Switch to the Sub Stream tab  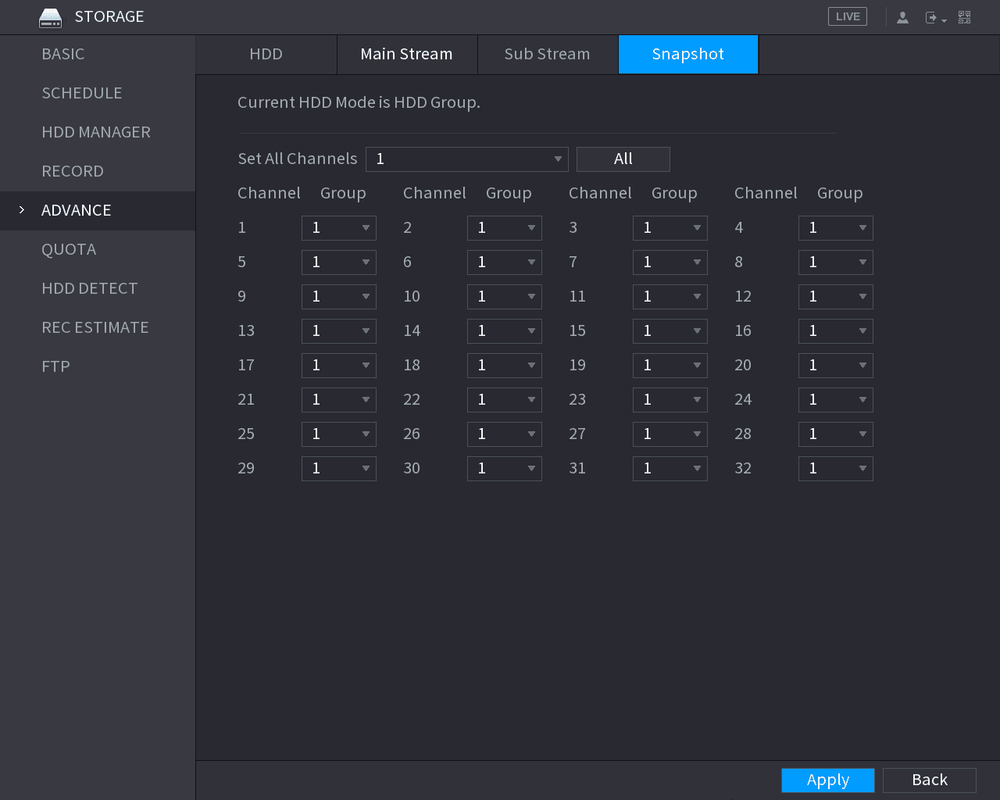click(x=548, y=54)
